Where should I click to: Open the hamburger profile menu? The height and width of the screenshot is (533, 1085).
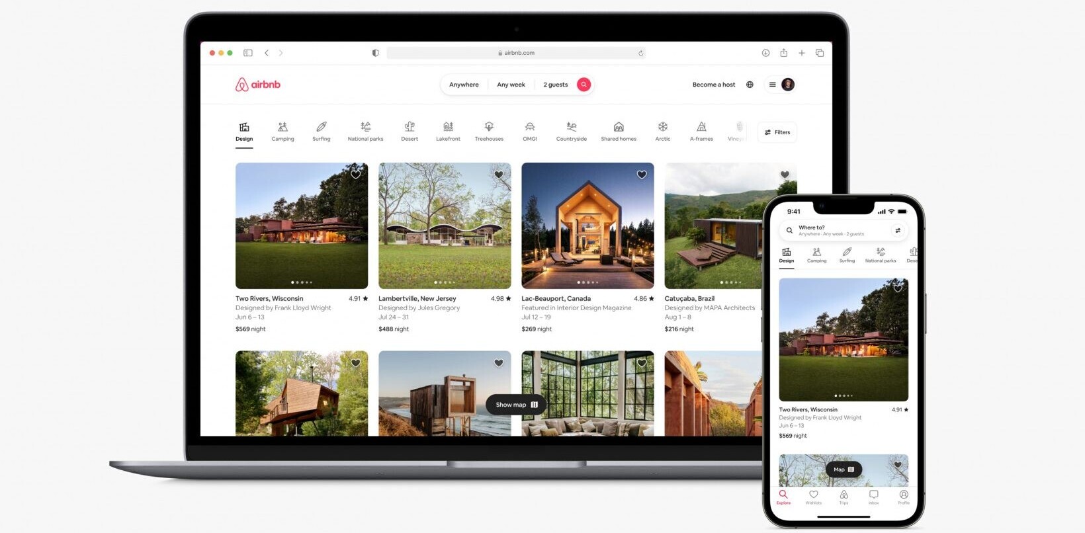pos(773,85)
